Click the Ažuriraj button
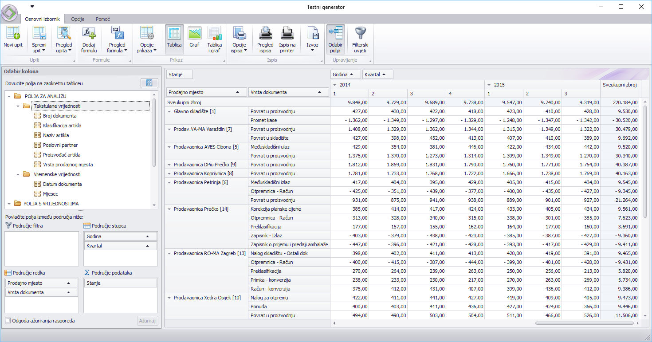 click(147, 321)
